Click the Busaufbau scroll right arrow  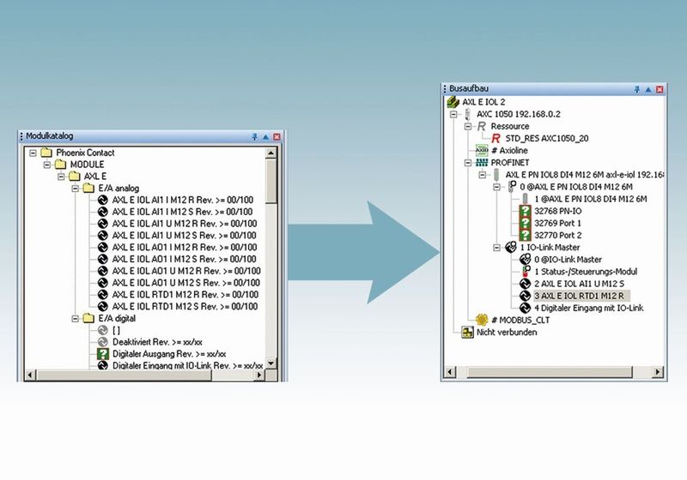point(657,372)
